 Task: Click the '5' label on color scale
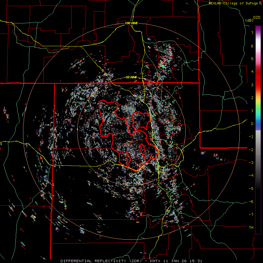click(252, 59)
